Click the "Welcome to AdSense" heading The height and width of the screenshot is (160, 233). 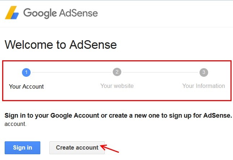(61, 45)
